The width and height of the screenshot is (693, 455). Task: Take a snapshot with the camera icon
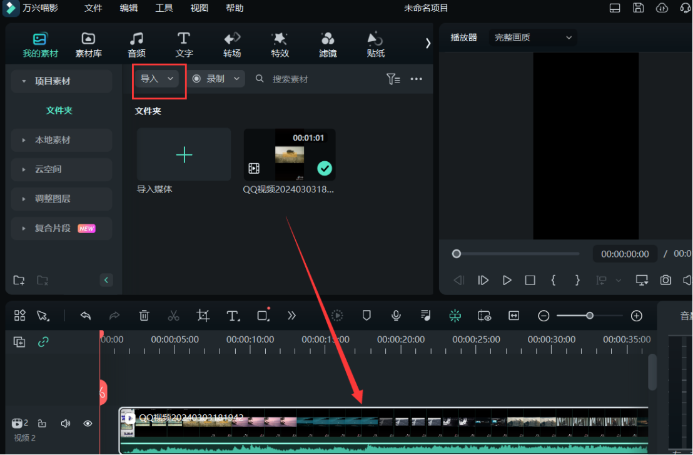click(x=666, y=280)
